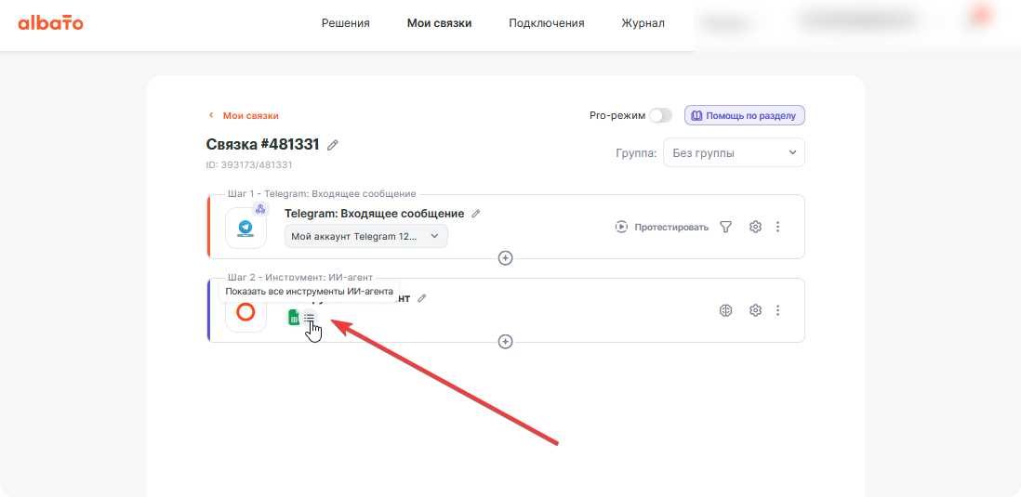Viewport: 1021px width, 497px height.
Task: Expand the Группа dropdown Без группы
Action: (734, 153)
